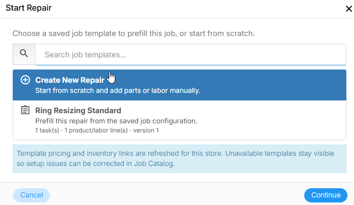Click the '1 task(s)' detail text
Image resolution: width=354 pixels, height=205 pixels.
pos(47,130)
